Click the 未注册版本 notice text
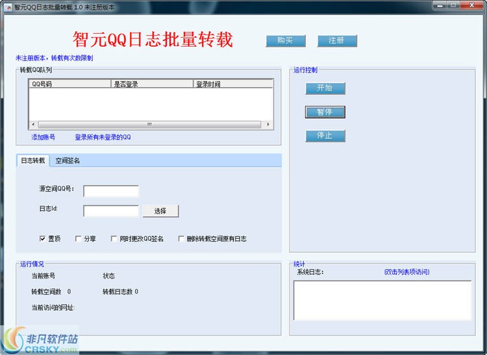The width and height of the screenshot is (487, 355). tap(55, 58)
